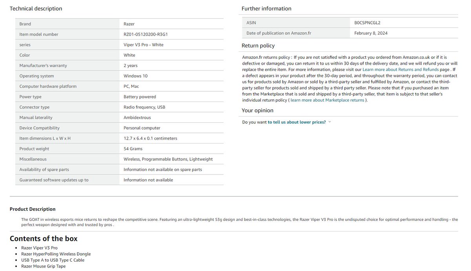The height and width of the screenshot is (271, 471).
Task: Expand the lower prices chevron arrow
Action: point(330,122)
